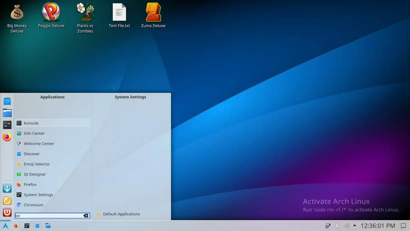Open Discover entry in the Applications list

(52, 154)
